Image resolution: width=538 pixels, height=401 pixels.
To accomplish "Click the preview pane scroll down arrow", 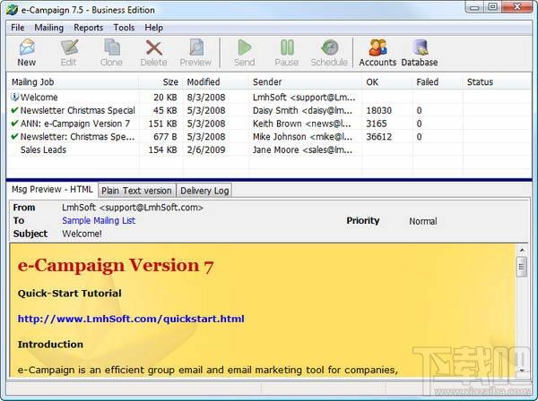I will 522,370.
